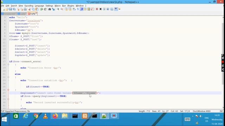Switch to the second document tab
Screen dimensions: 225x126
coord(22,14)
